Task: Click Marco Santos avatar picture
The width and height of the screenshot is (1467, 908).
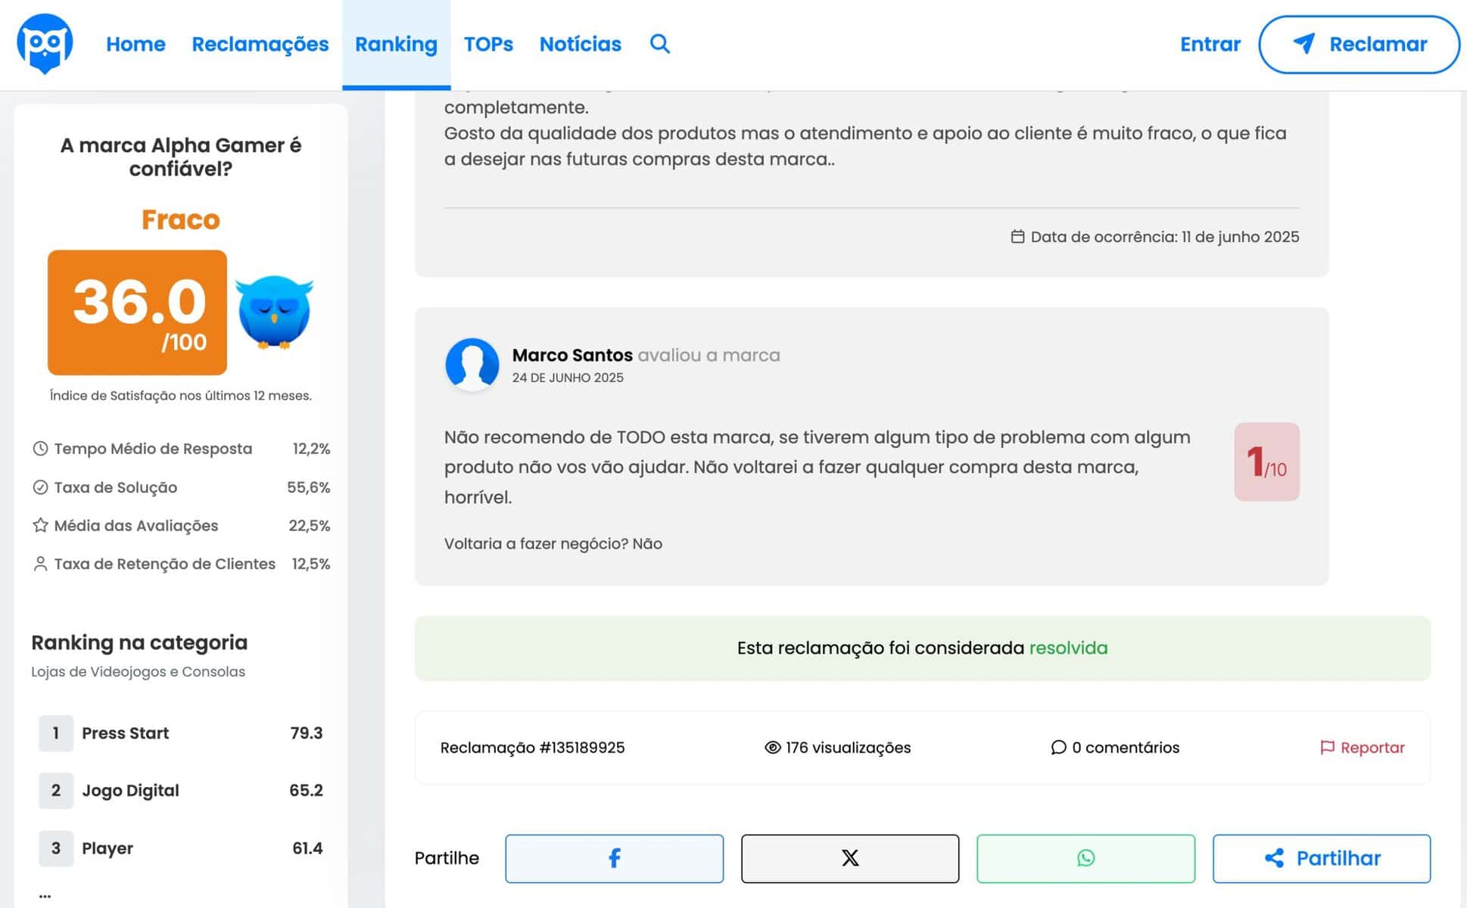Action: pyautogui.click(x=472, y=364)
